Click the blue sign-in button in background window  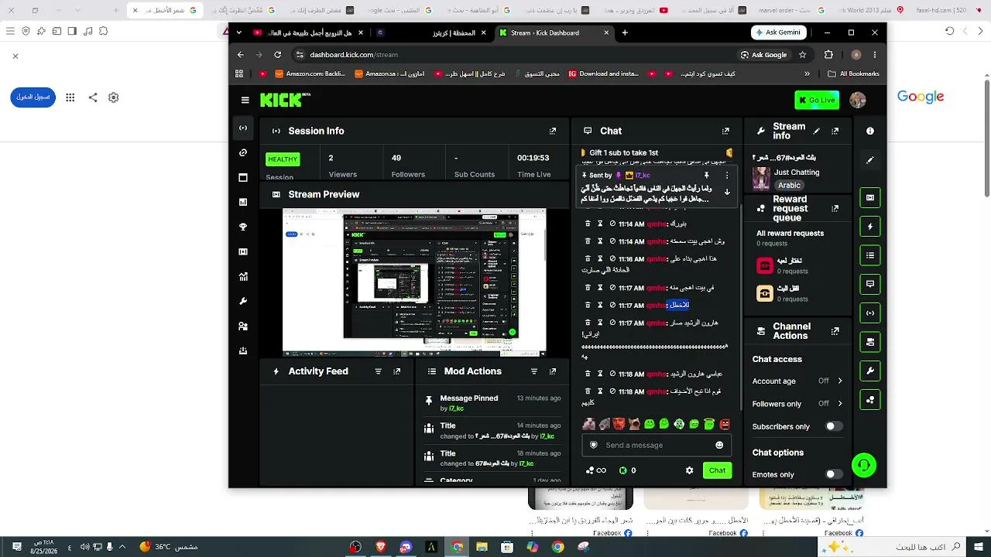33,97
